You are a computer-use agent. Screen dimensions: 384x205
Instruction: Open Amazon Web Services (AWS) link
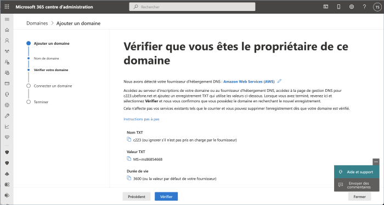249,81
